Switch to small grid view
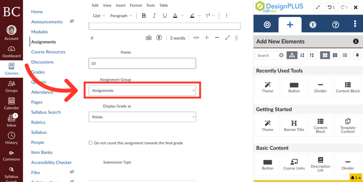This screenshot has width=363, height=182. [335, 55]
